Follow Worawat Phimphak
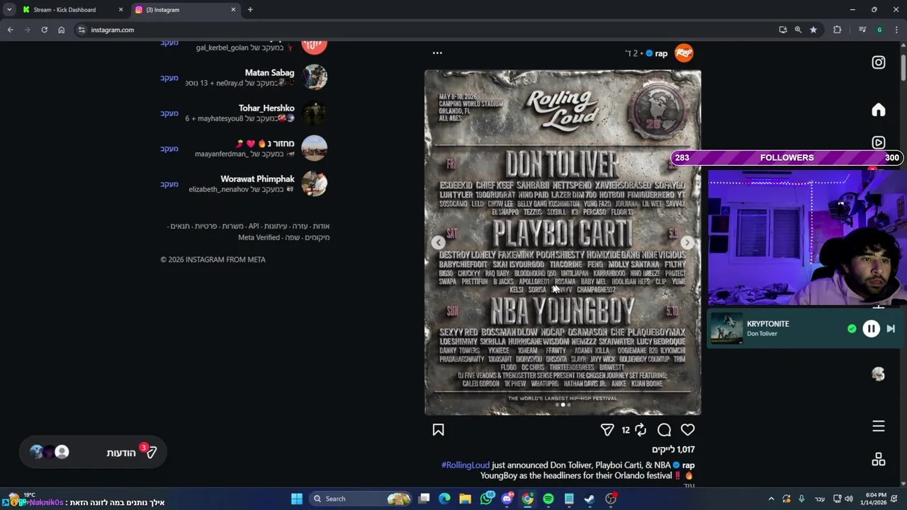This screenshot has width=907, height=510. point(169,184)
